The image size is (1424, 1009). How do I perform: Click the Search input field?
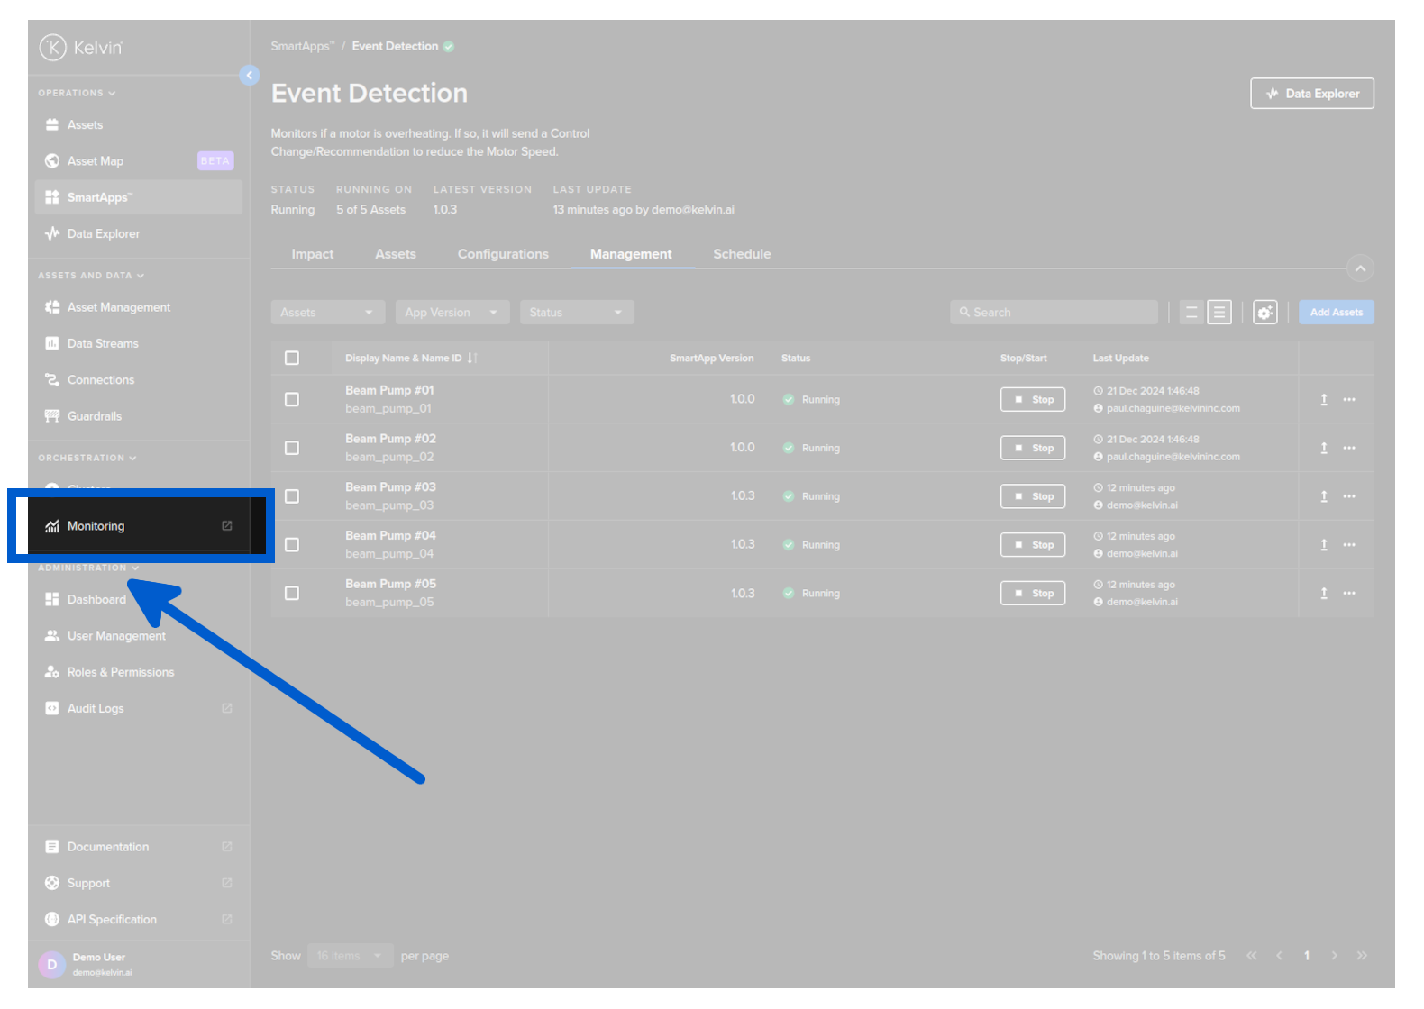tap(1054, 313)
